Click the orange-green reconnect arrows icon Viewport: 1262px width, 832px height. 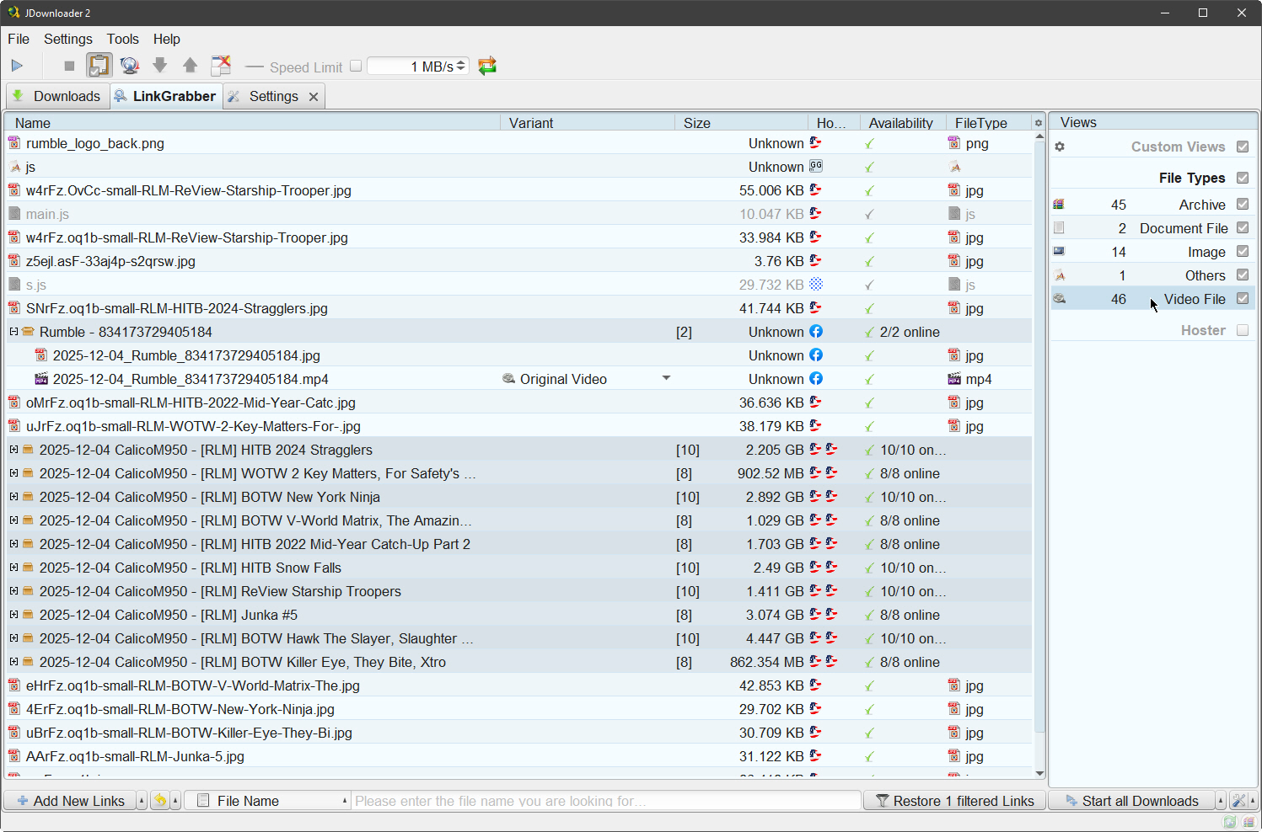tap(487, 66)
